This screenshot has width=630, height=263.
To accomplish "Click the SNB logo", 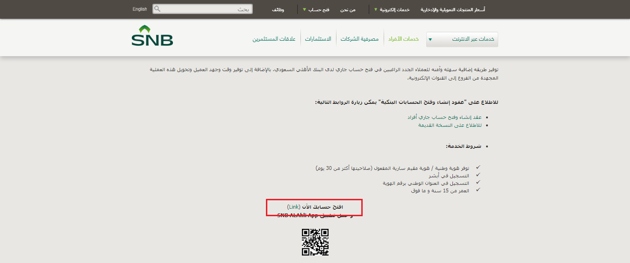I will click(152, 36).
